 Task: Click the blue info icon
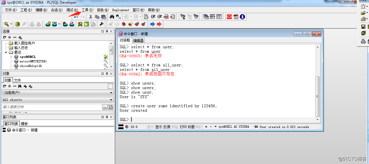(242, 17)
